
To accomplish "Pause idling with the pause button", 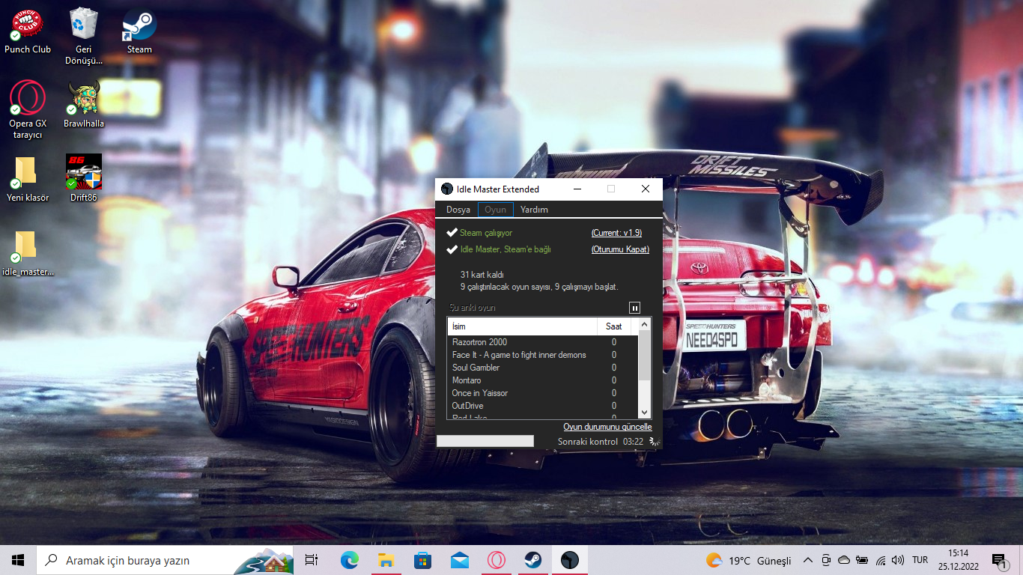I will click(635, 308).
